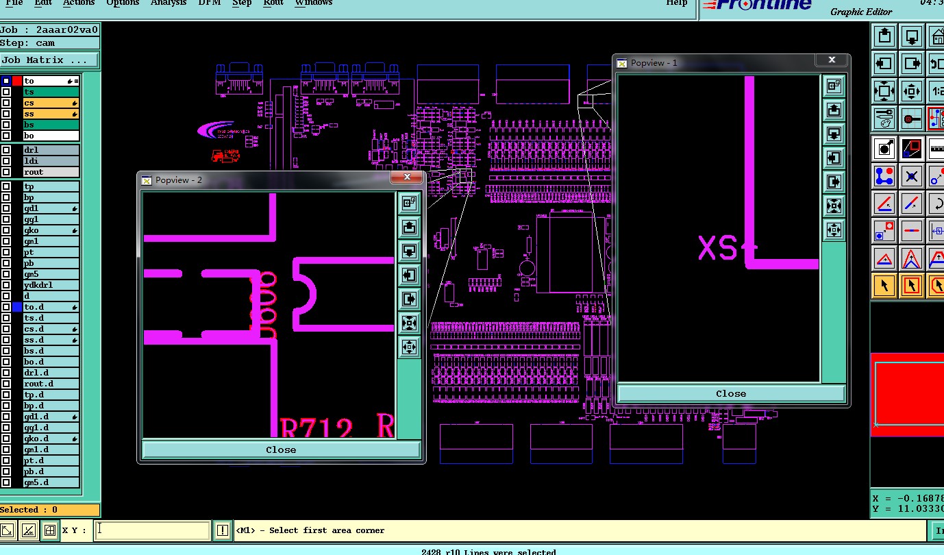Click the top window icon in Popview - 2
This screenshot has width=944, height=555.
pyautogui.click(x=409, y=203)
